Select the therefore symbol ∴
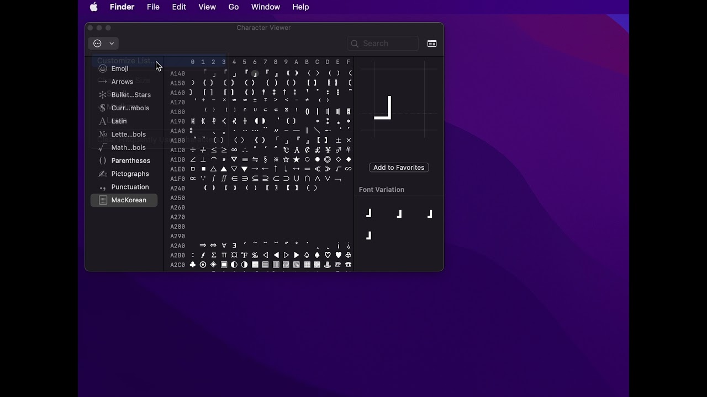 [x=245, y=150]
